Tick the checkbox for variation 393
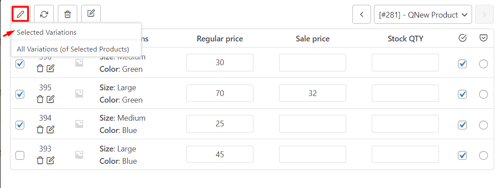Screen dimensions: 495x188 (20, 155)
